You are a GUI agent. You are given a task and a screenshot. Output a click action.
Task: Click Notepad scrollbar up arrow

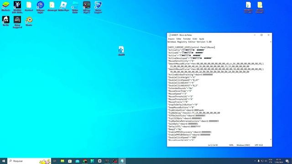pyautogui.click(x=271, y=42)
